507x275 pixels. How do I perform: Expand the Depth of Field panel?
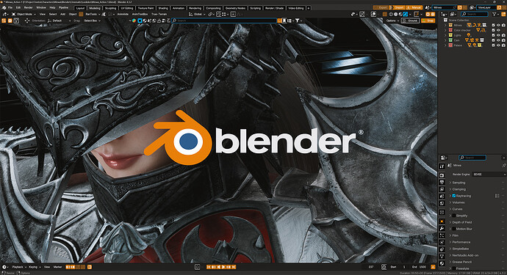pyautogui.click(x=461, y=222)
